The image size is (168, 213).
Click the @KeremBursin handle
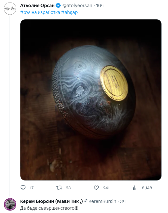100,201
